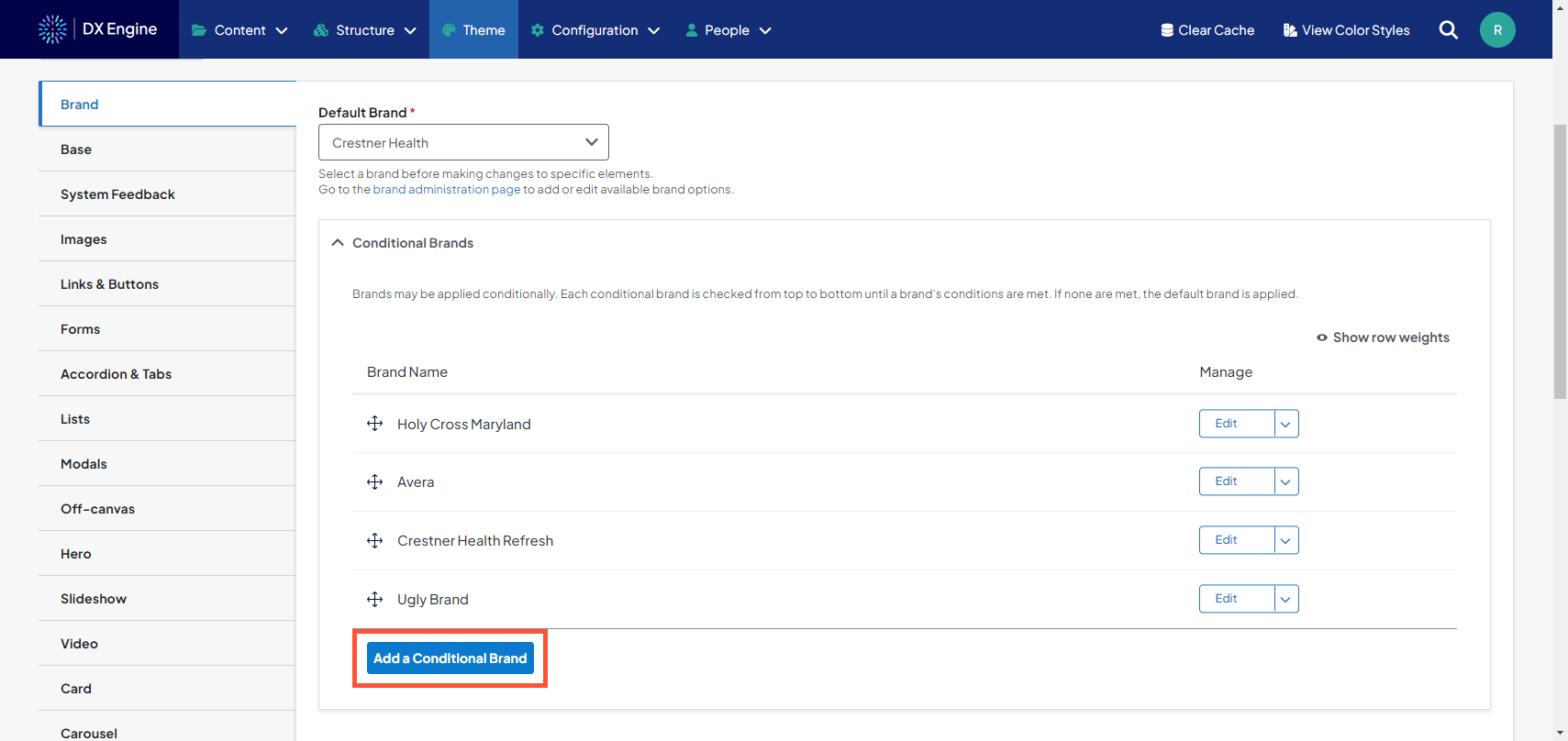This screenshot has width=1568, height=741.
Task: Expand the Configuration menu
Action: pyautogui.click(x=595, y=30)
